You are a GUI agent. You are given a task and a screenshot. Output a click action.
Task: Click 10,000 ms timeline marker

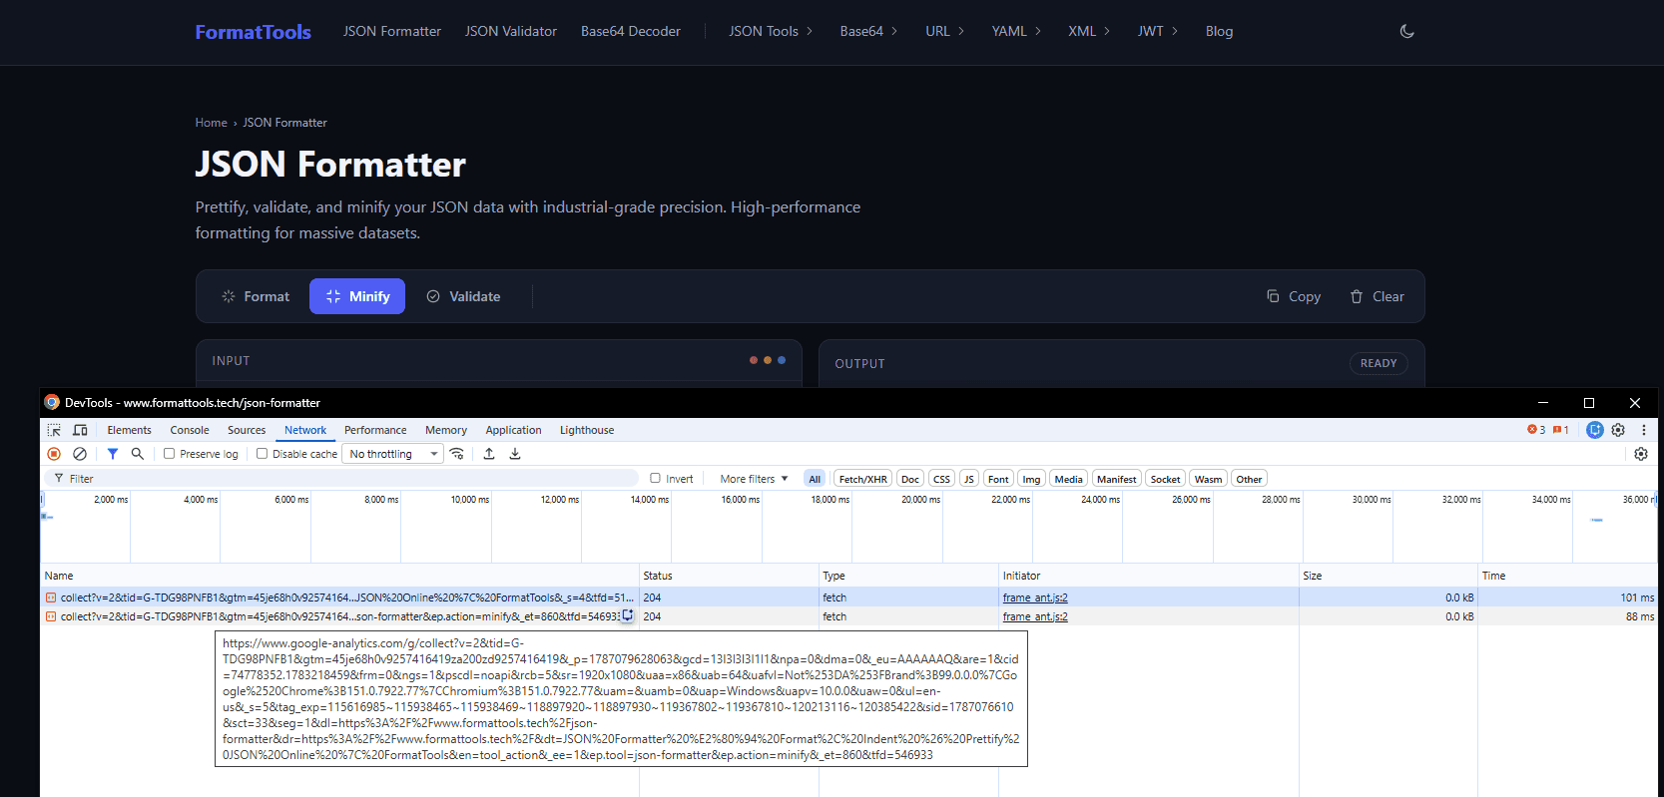469,499
